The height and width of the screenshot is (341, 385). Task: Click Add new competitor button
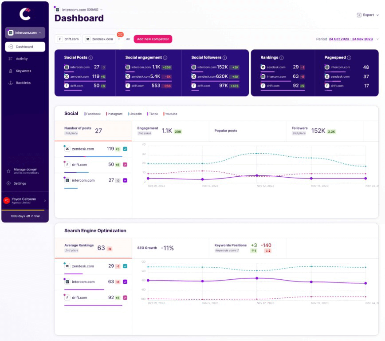pos(153,39)
